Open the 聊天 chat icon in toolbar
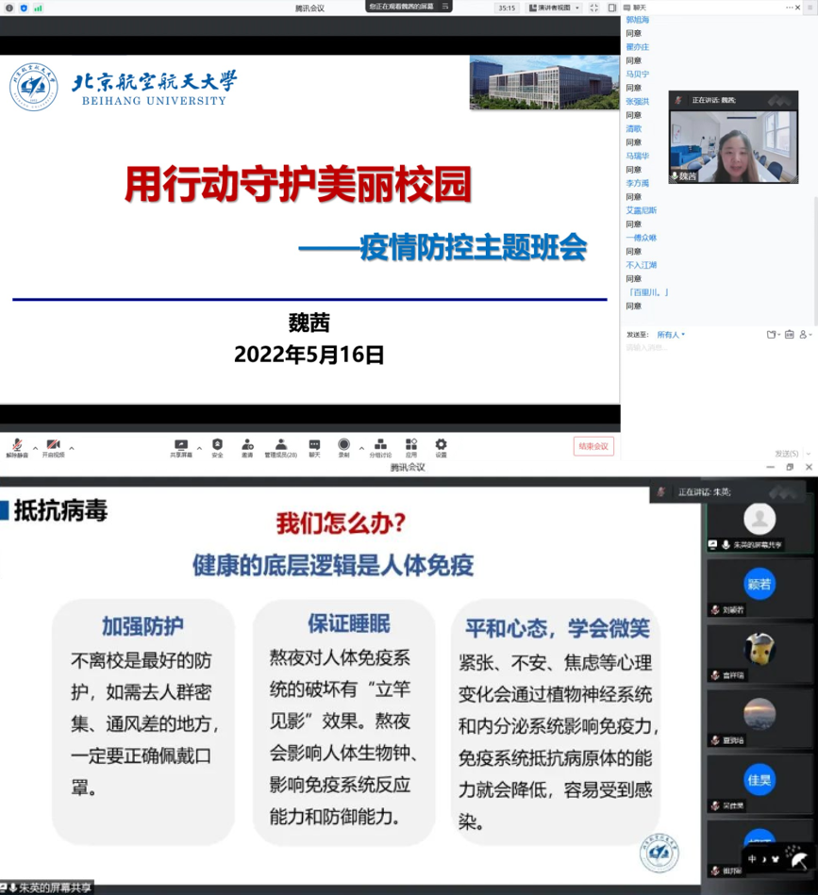The height and width of the screenshot is (895, 818). tap(314, 444)
